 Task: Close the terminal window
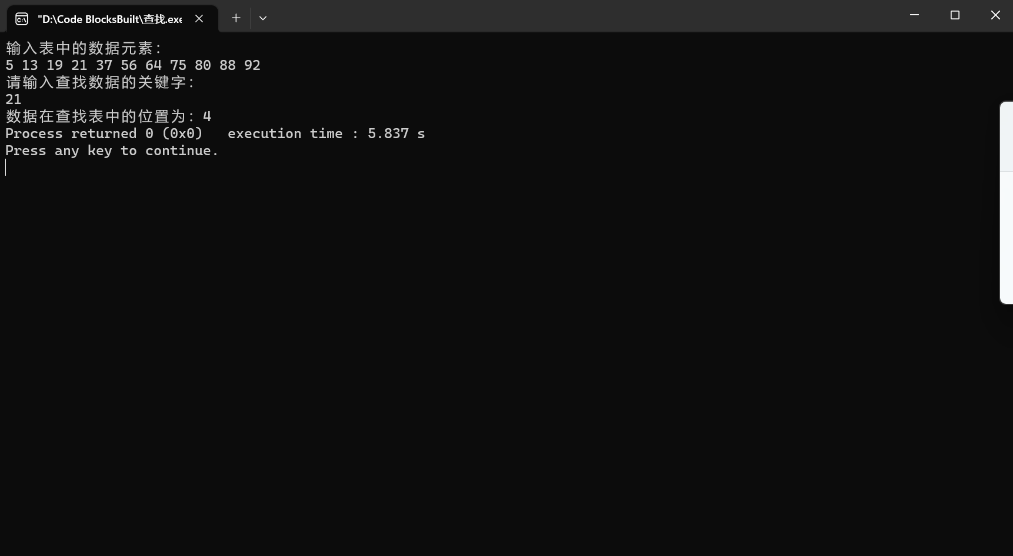coord(995,15)
